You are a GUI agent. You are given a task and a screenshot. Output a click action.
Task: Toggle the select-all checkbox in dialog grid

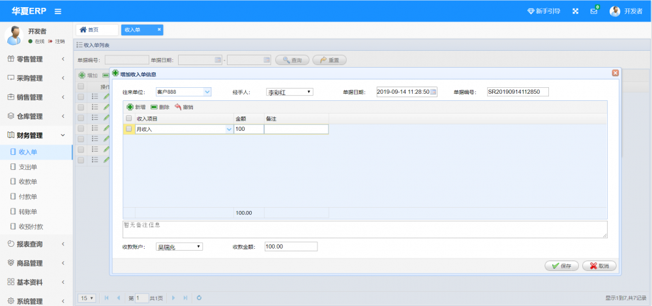pos(129,118)
